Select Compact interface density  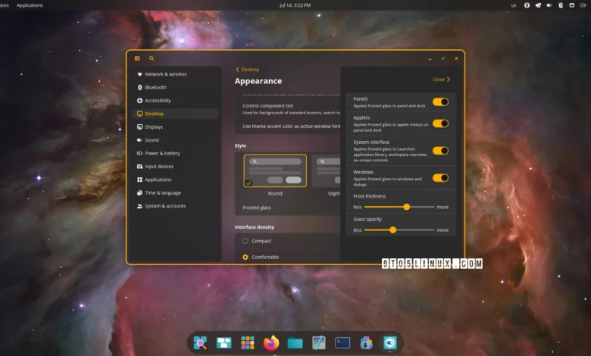pos(245,241)
